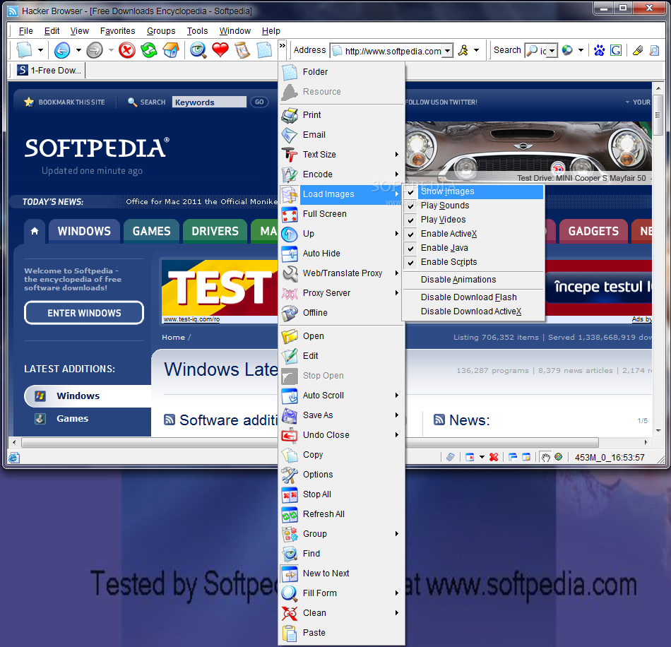Click the Keywords search input field
The image size is (671, 647).
tap(209, 102)
